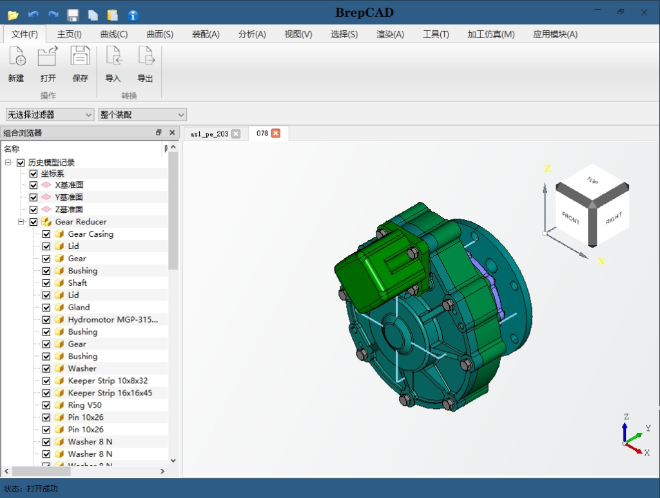Click the open folder quick-access icon

13,15
